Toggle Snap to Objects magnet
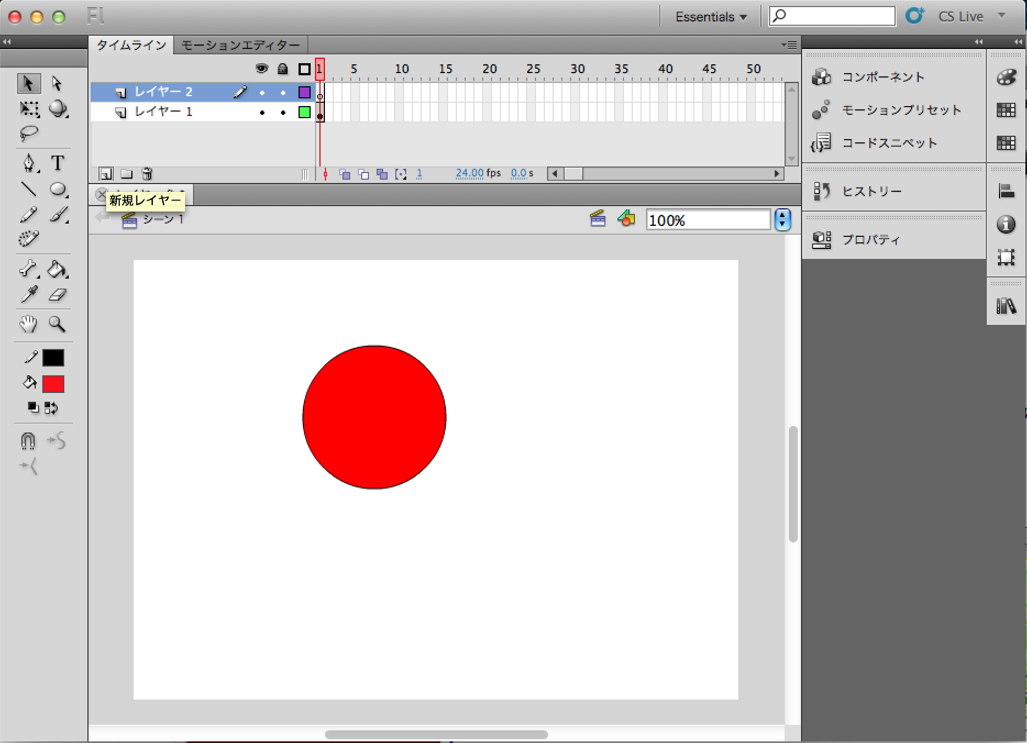This screenshot has width=1027, height=743. pyautogui.click(x=28, y=441)
